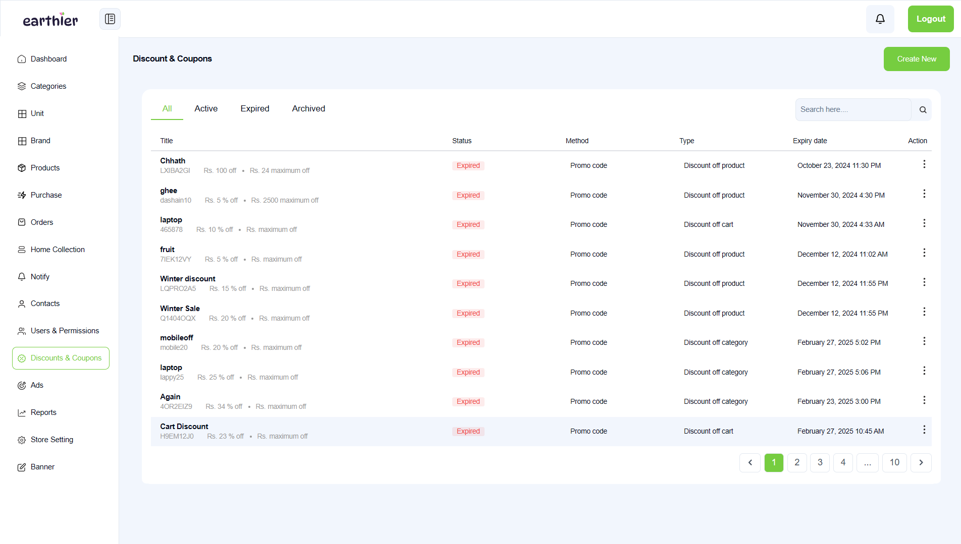
Task: Go to pagination page 3
Action: pos(820,462)
